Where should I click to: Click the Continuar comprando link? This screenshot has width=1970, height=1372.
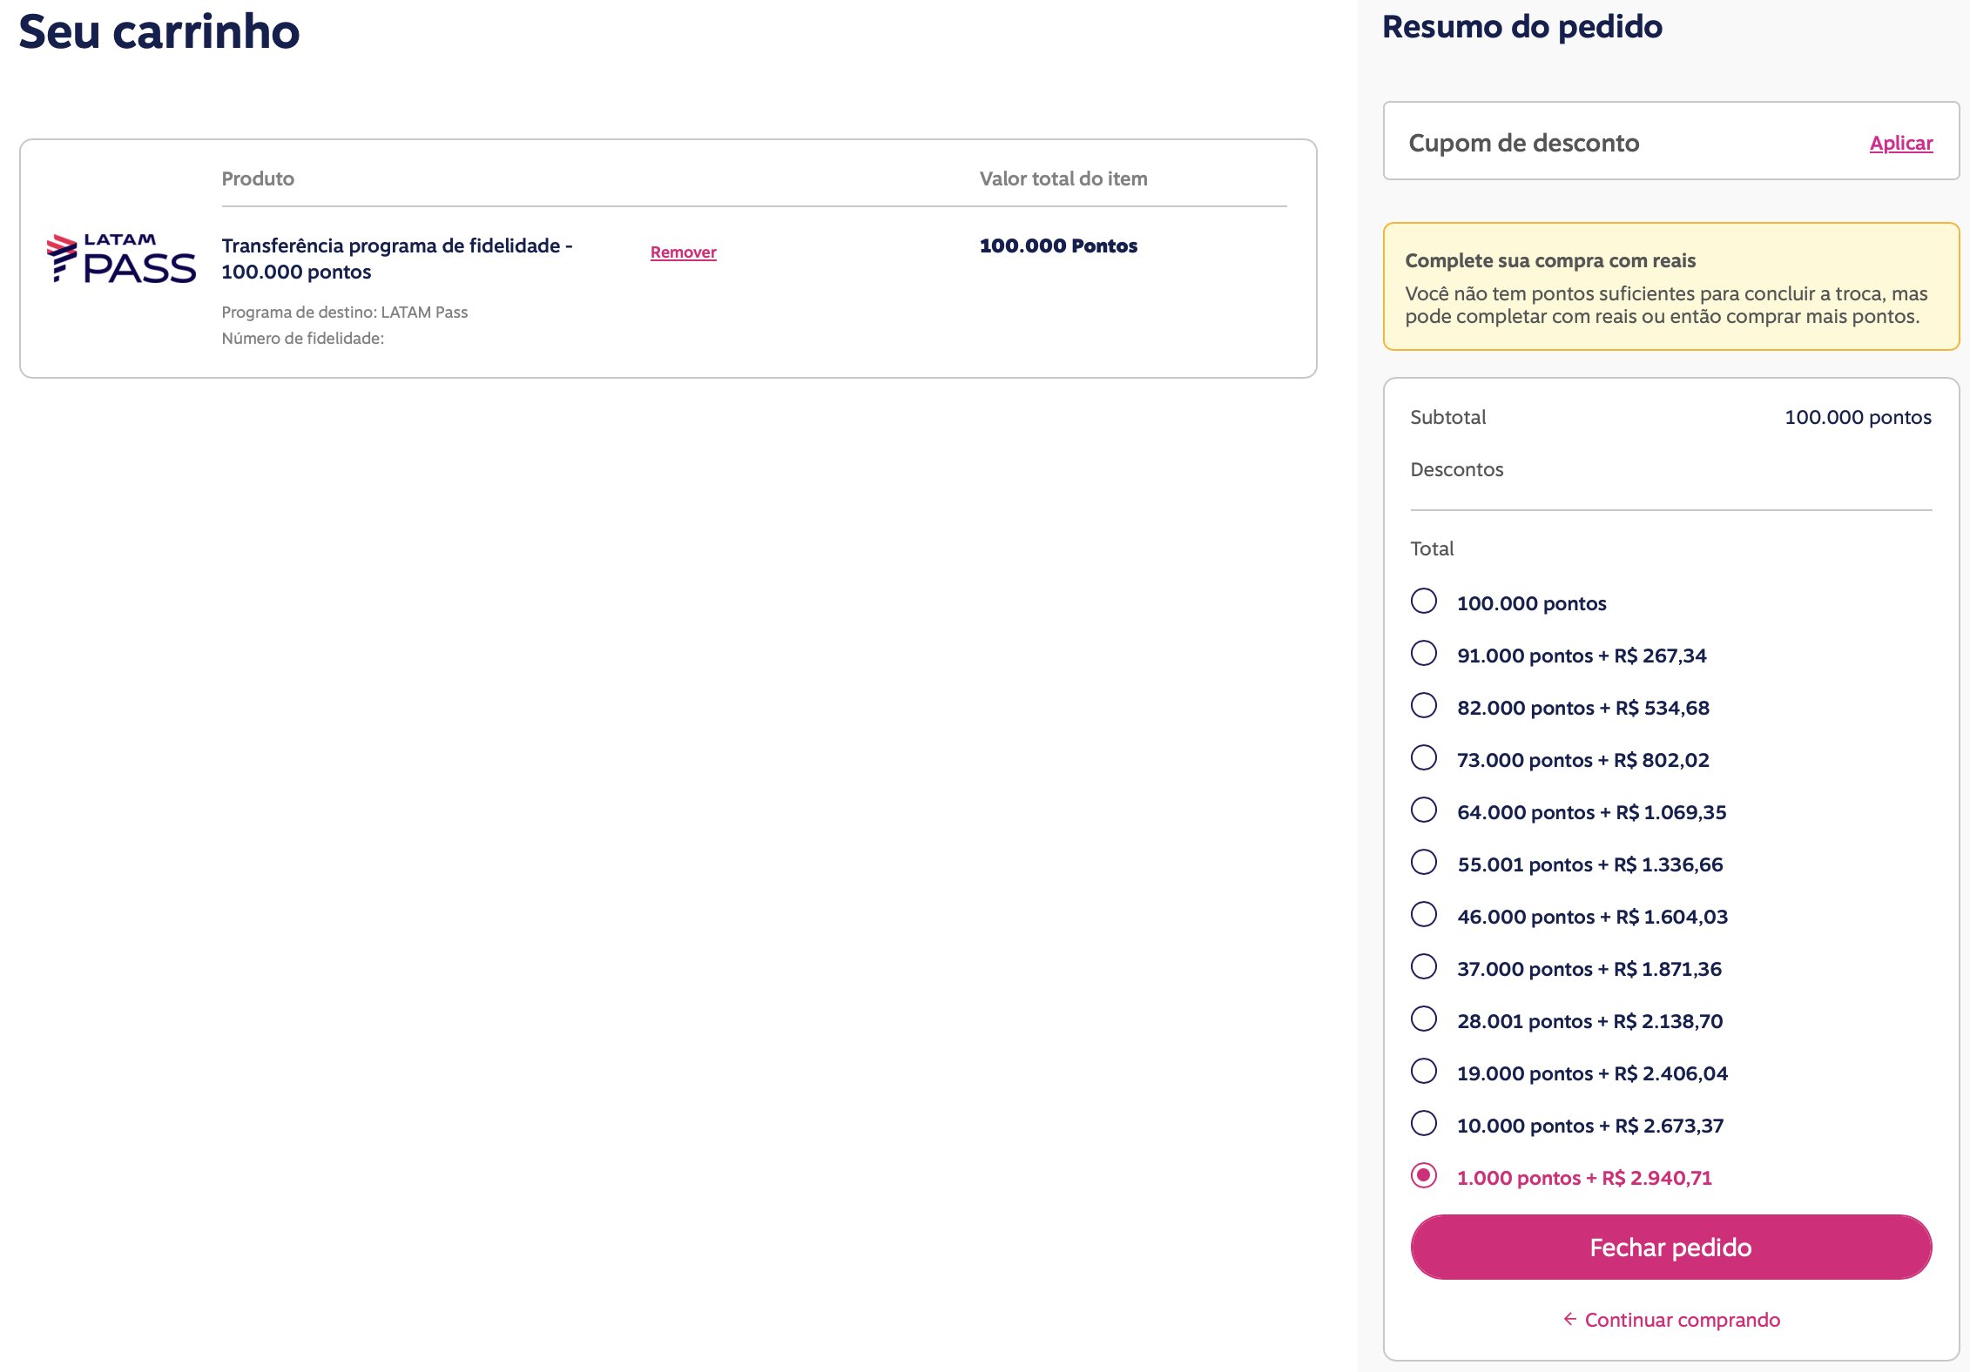[1682, 1320]
